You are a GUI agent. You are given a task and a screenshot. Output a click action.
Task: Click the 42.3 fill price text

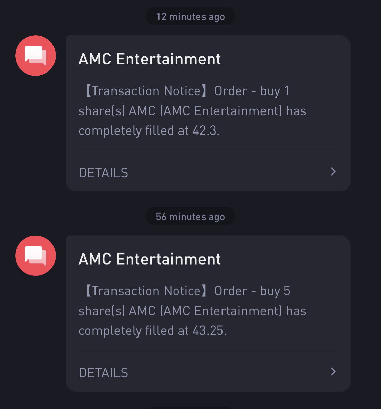pyautogui.click(x=206, y=130)
